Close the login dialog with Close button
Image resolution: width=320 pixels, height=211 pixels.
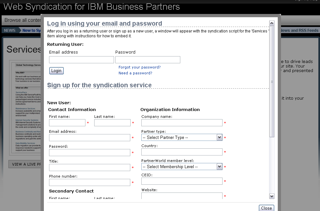(266, 208)
